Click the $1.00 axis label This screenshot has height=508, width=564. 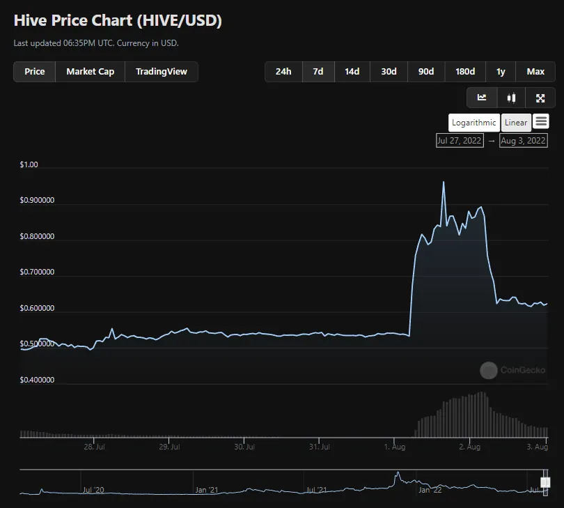tap(29, 164)
